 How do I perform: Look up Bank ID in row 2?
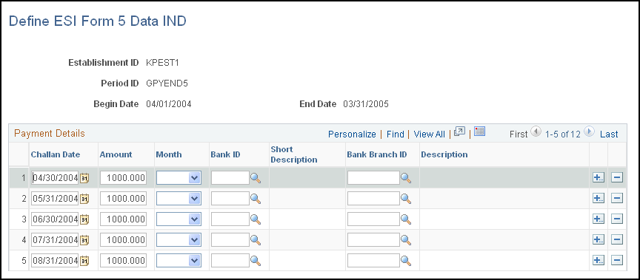click(x=256, y=199)
